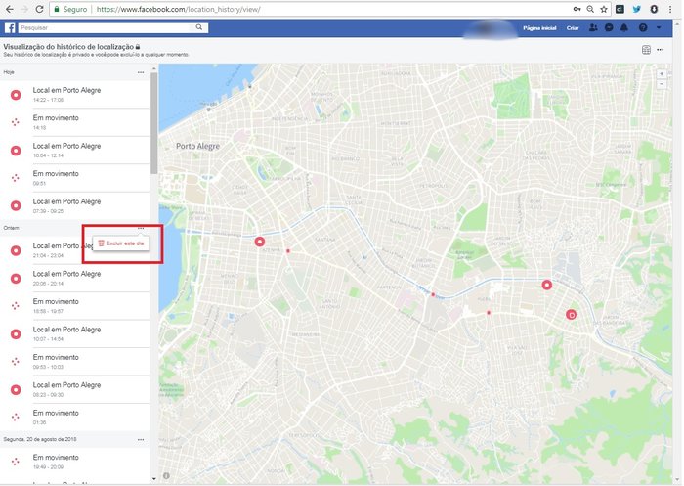Click the browser address bar URL
684x486 pixels.
[179, 9]
